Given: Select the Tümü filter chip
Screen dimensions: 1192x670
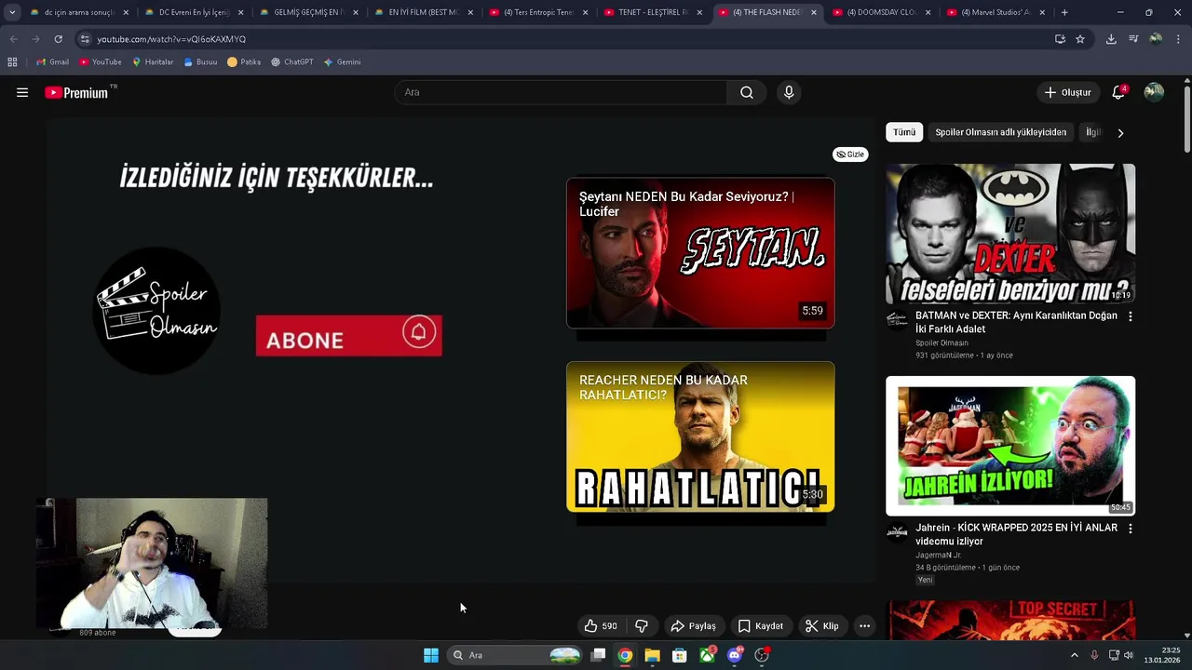Looking at the screenshot, I should click(x=904, y=132).
